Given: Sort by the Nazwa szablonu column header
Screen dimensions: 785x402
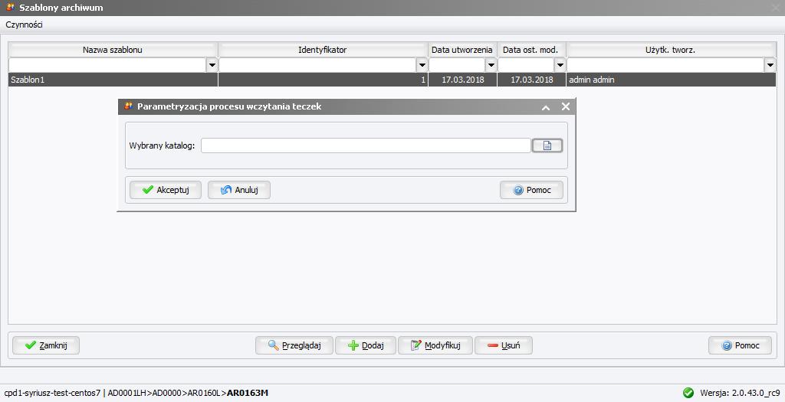Looking at the screenshot, I should [113, 50].
